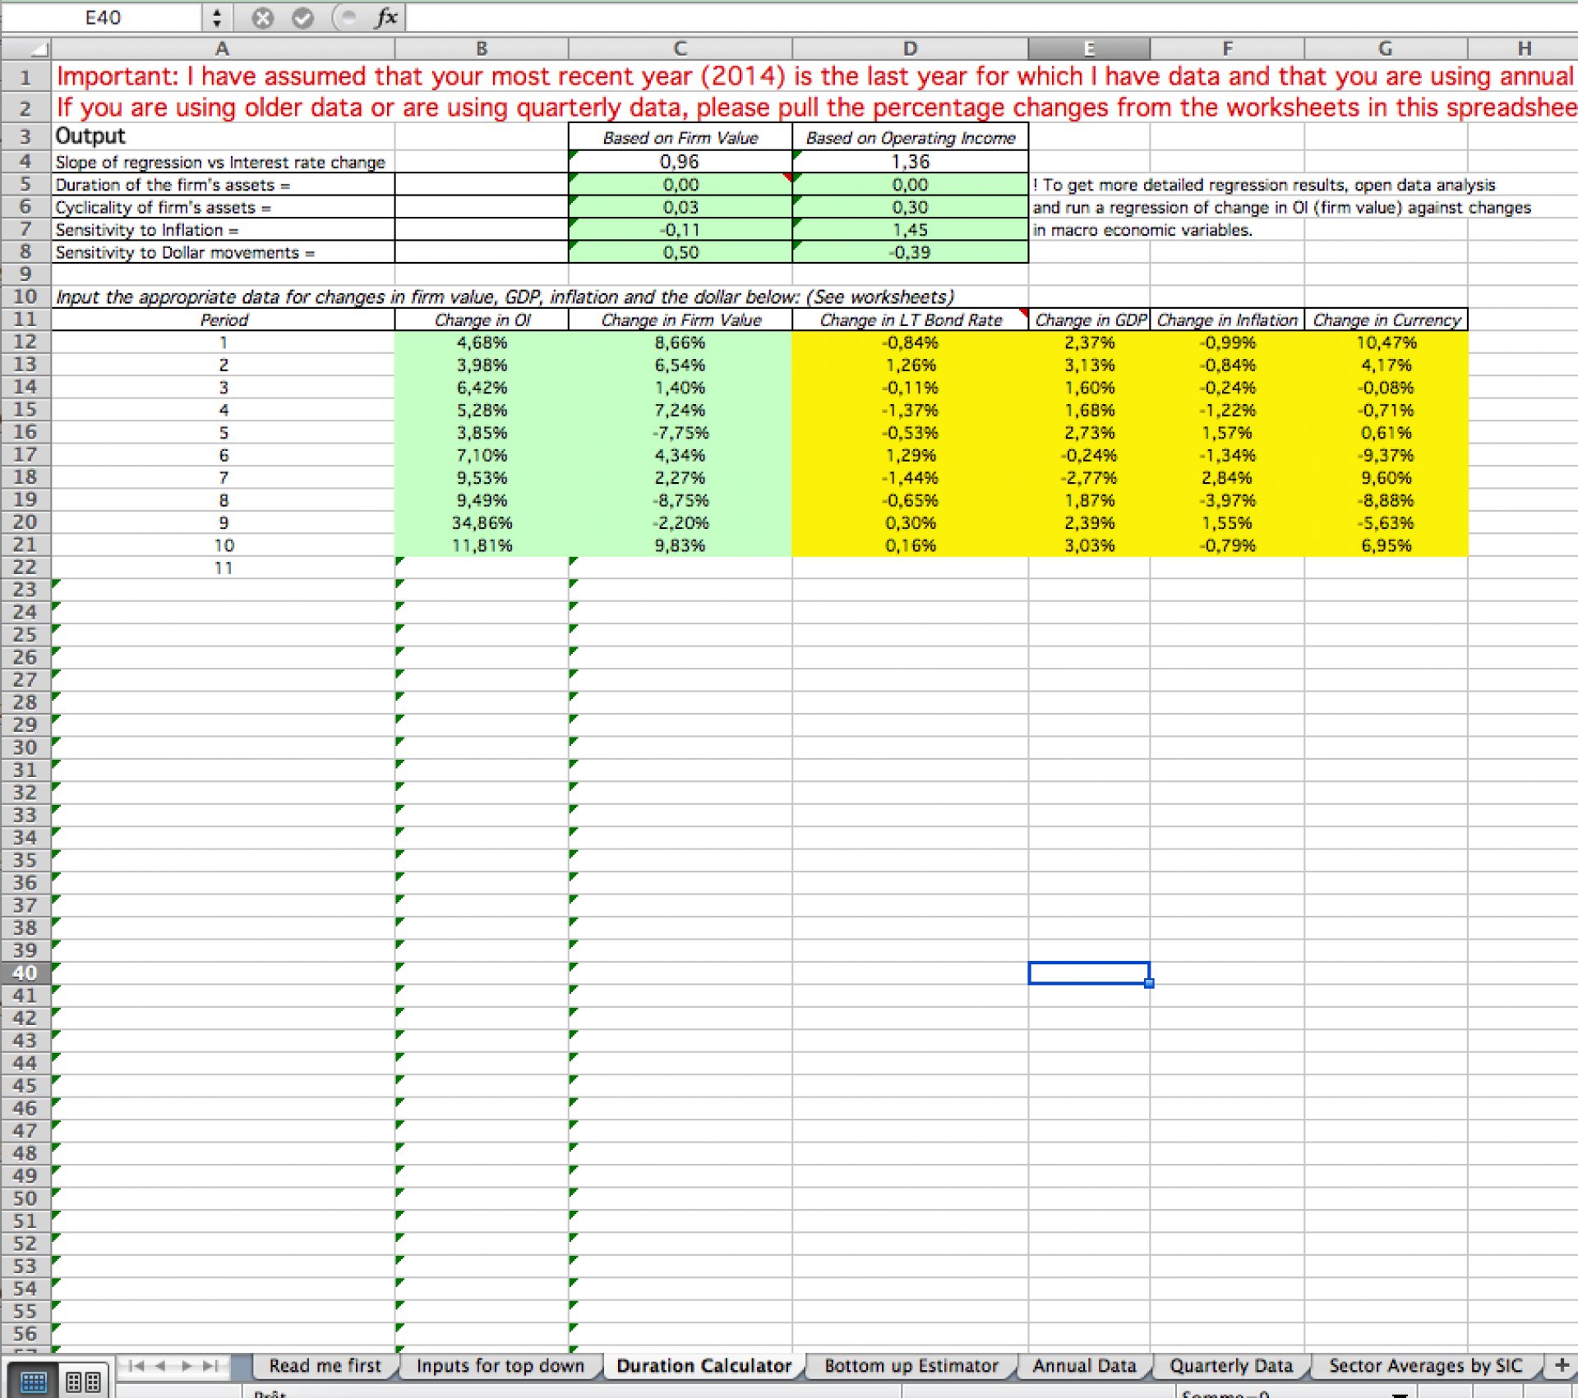Open the Inputs for top down tab
The image size is (1578, 1398).
[x=500, y=1366]
